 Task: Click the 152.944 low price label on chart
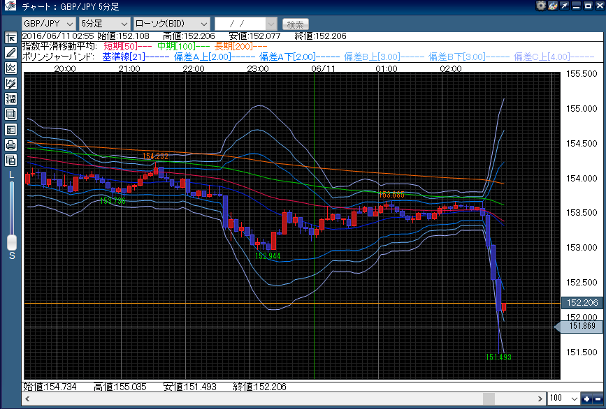268,256
